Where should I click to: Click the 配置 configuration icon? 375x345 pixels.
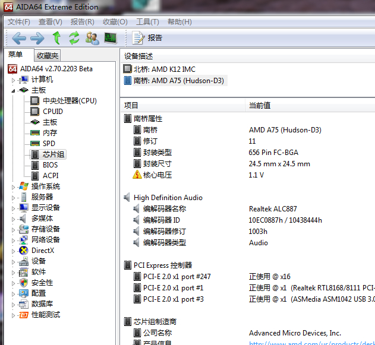coord(24,293)
